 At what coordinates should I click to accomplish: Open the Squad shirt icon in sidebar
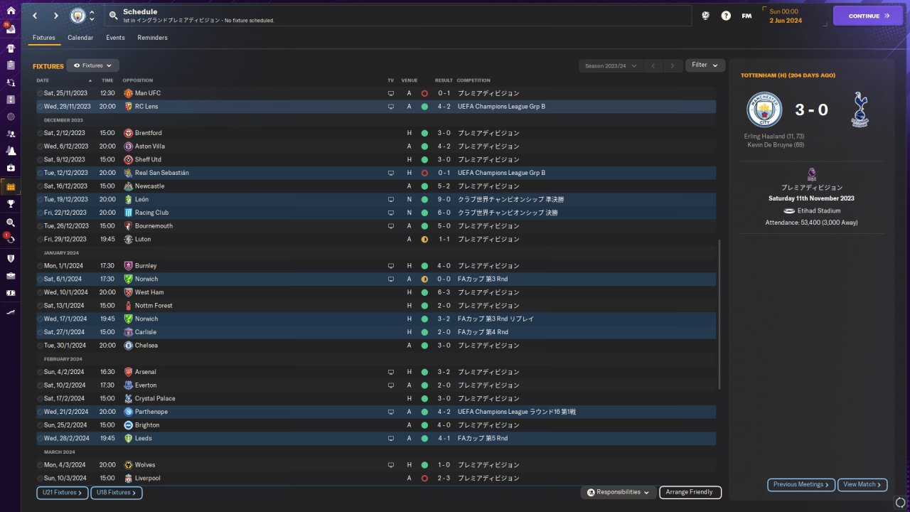(x=11, y=48)
